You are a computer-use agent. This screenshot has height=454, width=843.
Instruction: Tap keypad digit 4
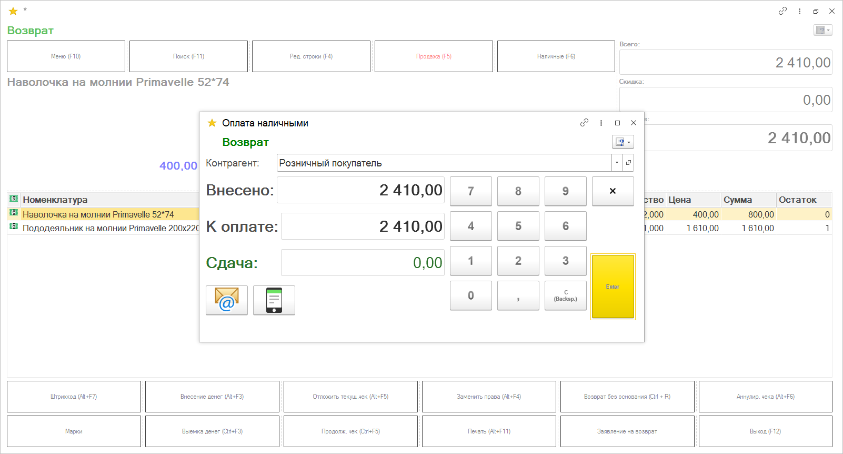(471, 226)
